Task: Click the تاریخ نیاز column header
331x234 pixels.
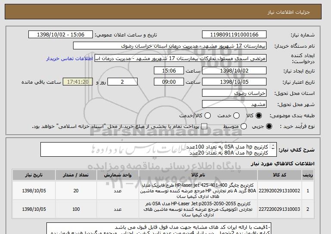Action: [x=34, y=175]
